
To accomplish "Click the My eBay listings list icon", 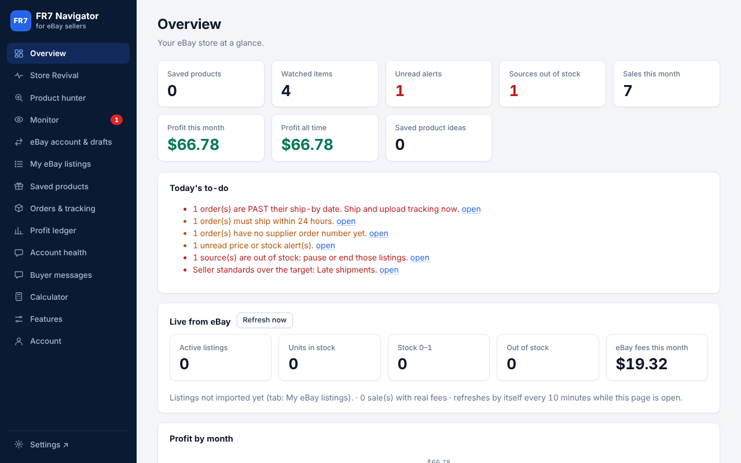I will pyautogui.click(x=19, y=164).
